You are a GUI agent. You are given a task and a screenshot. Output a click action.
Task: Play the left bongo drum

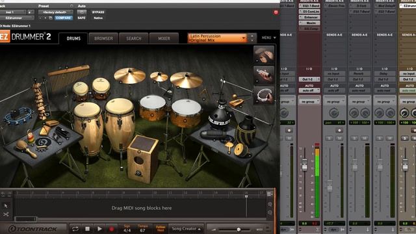click(x=81, y=91)
